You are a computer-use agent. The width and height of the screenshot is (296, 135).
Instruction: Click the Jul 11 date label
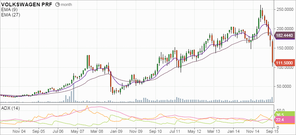click(175, 131)
